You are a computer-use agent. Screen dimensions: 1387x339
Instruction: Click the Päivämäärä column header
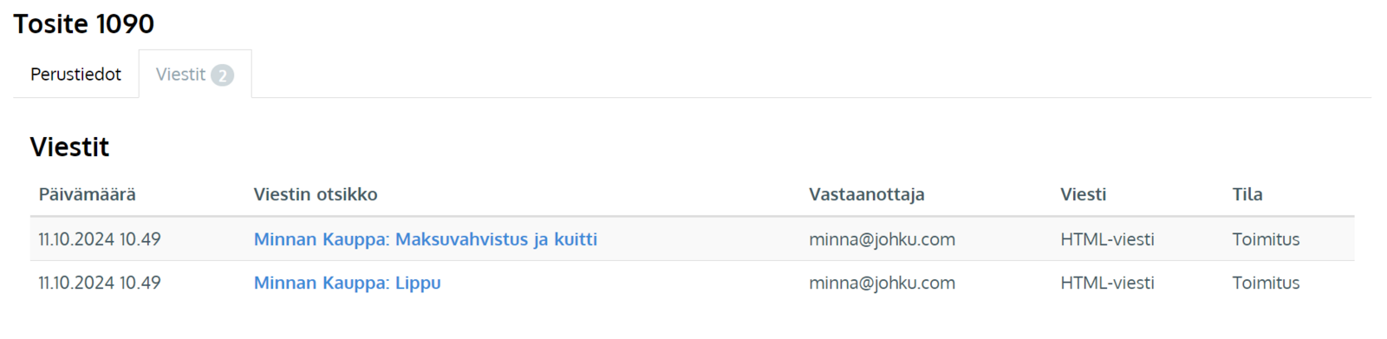88,194
